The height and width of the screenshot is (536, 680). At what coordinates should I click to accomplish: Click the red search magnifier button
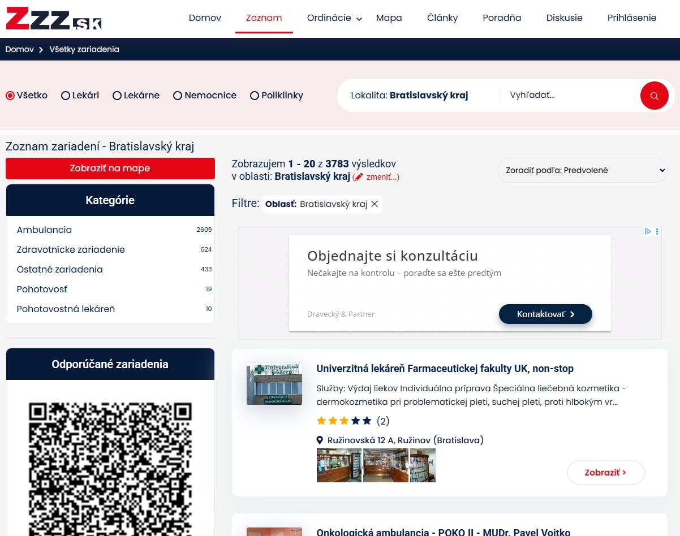click(654, 96)
